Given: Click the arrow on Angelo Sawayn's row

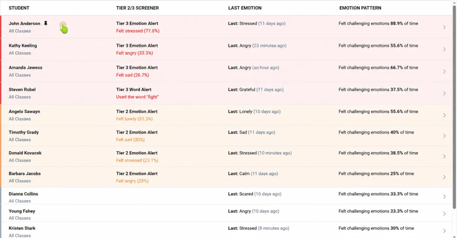Looking at the screenshot, I should (444, 115).
